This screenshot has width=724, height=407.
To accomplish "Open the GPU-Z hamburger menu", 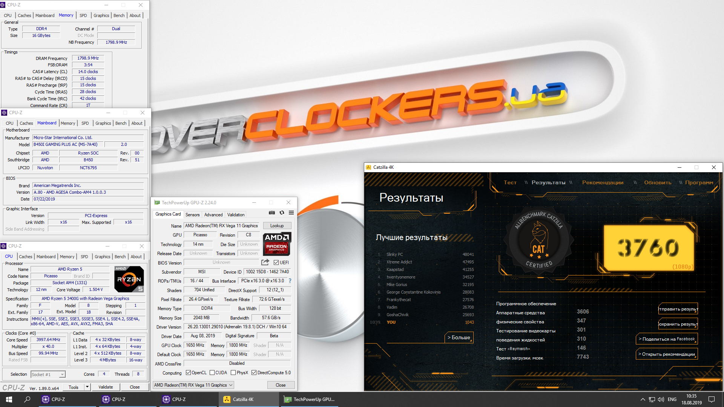I will 291,213.
